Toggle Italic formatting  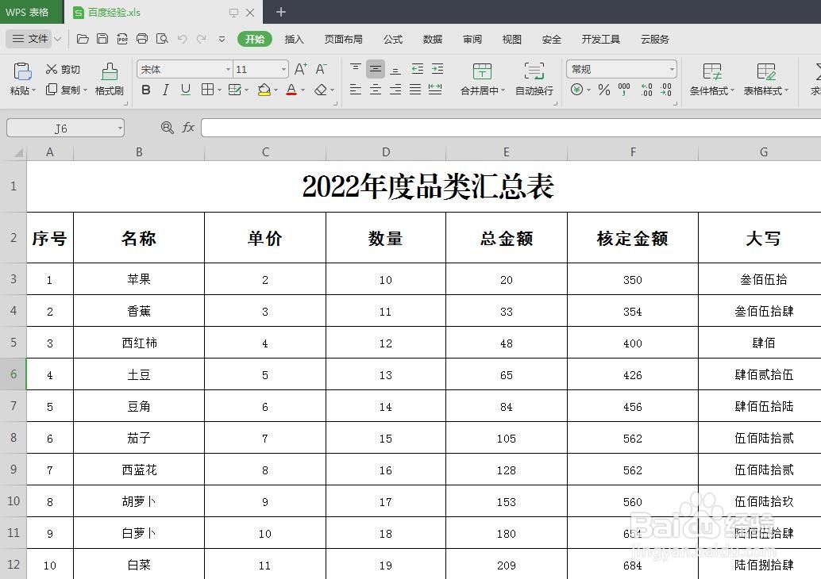pyautogui.click(x=165, y=90)
